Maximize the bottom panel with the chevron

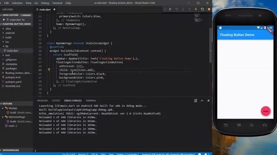202,100
